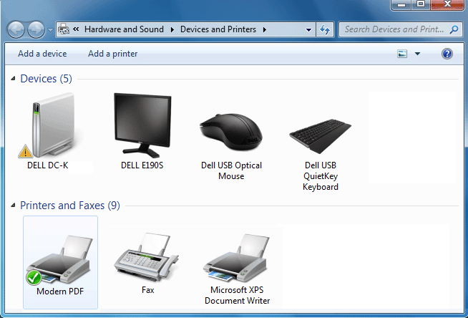Click the Microsoft XPS Document Writer label
The width and height of the screenshot is (468, 318).
coord(237,295)
